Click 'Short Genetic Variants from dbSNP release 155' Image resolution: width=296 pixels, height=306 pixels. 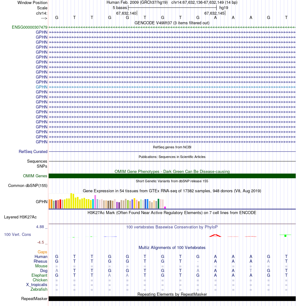coord(172,181)
